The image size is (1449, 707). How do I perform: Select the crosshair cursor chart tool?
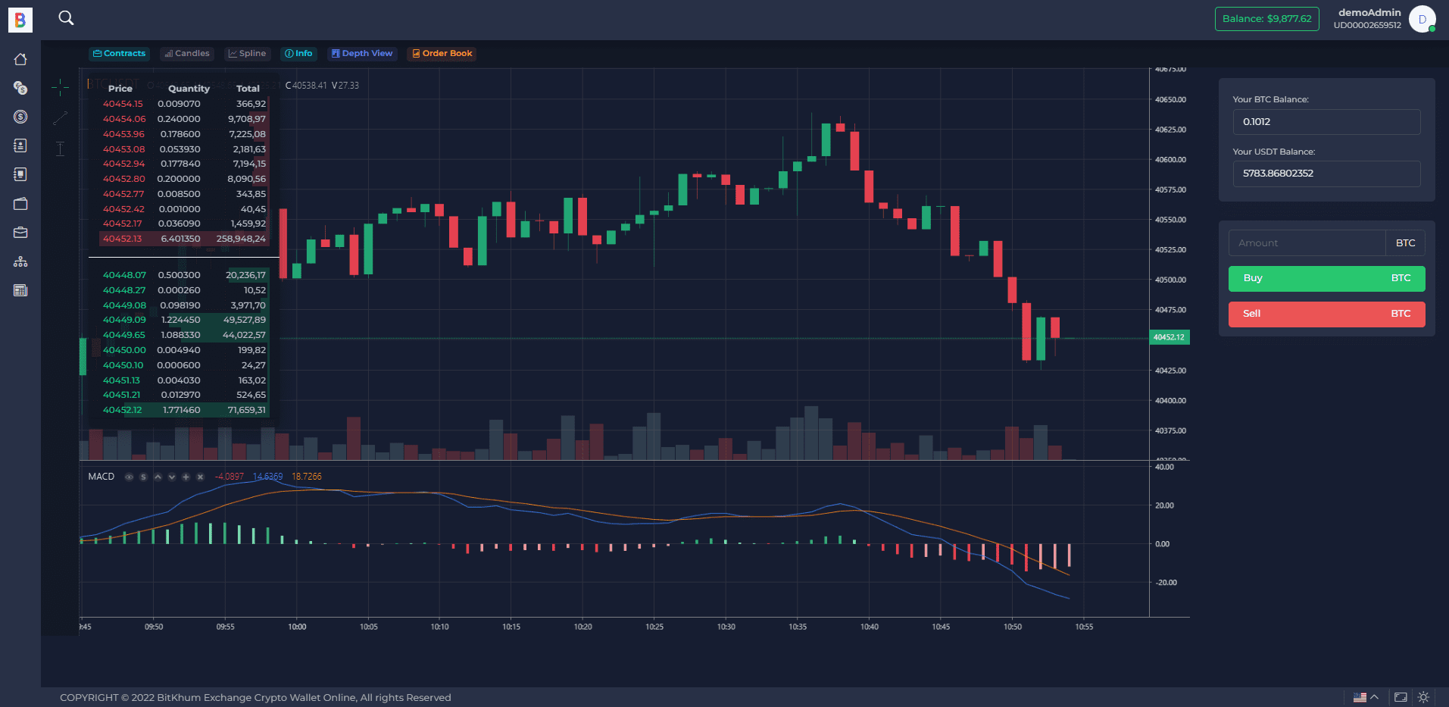tap(60, 88)
